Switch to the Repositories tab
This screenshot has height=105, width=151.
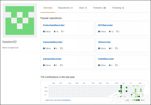[x=65, y=8]
